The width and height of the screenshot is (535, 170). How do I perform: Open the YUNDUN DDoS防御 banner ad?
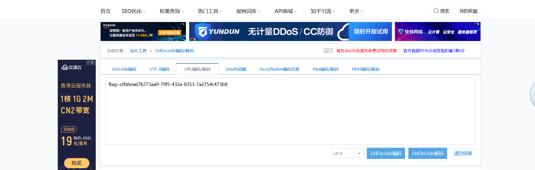point(290,31)
